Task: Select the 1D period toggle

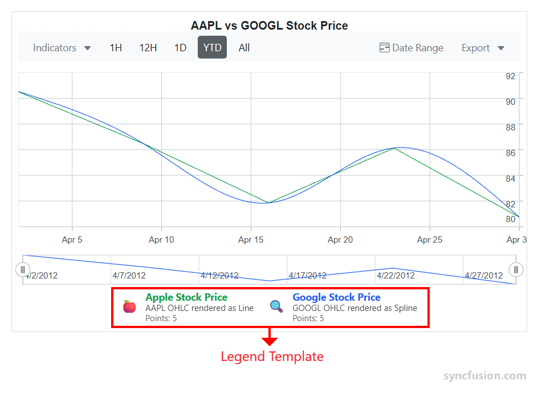Action: pos(180,48)
